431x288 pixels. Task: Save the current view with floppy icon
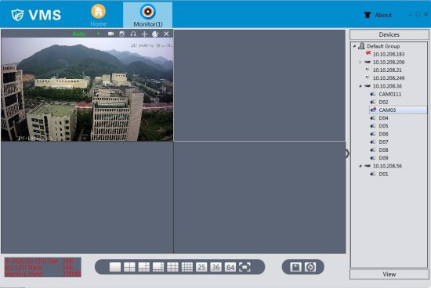295,267
